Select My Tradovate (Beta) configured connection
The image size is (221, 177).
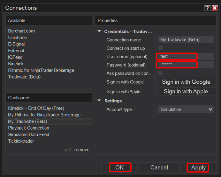(49, 121)
